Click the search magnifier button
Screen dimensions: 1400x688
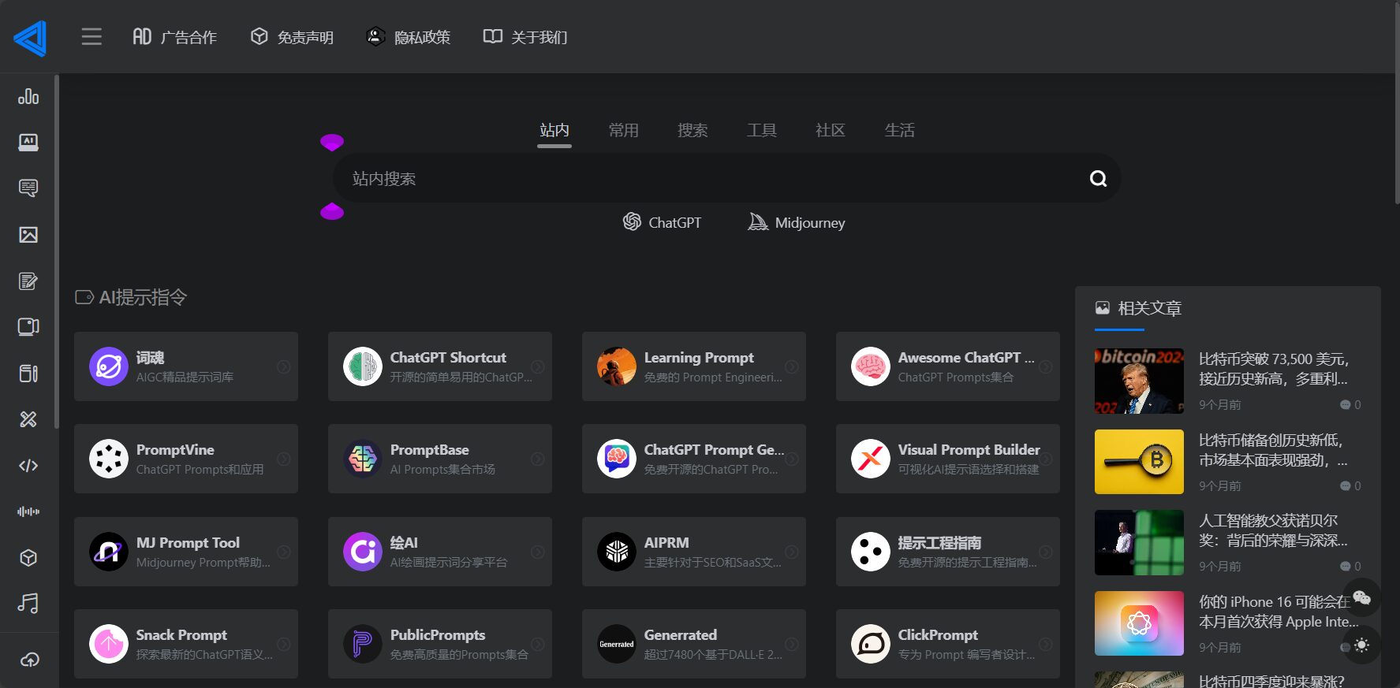point(1098,179)
